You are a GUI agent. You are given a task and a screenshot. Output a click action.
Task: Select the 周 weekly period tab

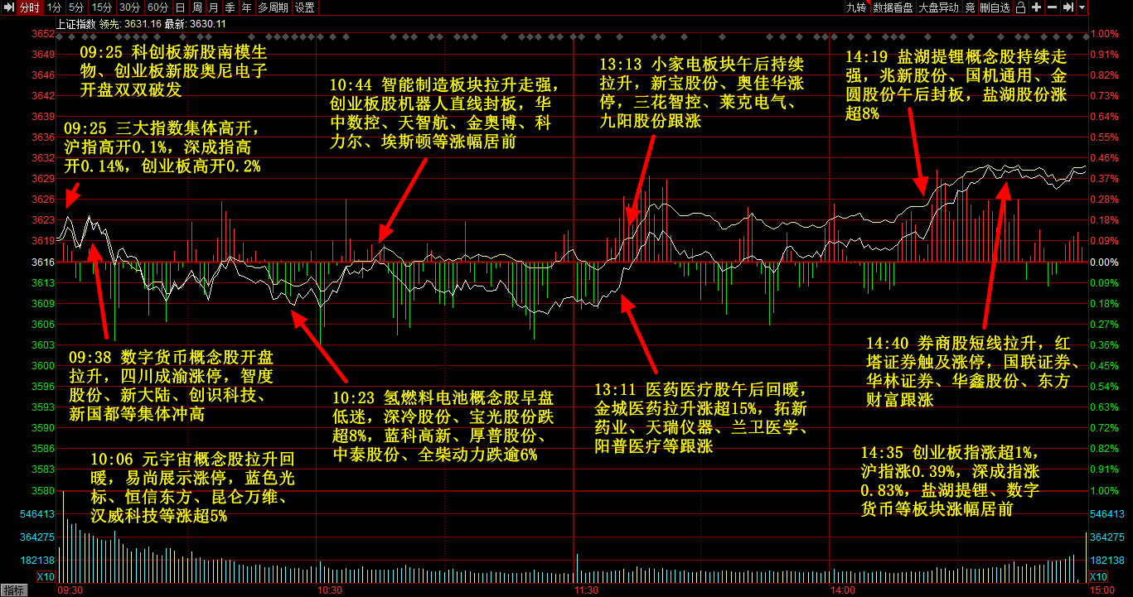pos(197,7)
